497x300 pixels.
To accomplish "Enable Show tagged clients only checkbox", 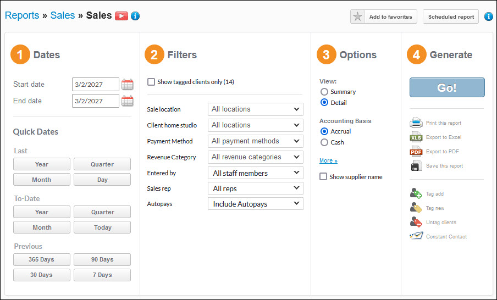I will pyautogui.click(x=151, y=82).
